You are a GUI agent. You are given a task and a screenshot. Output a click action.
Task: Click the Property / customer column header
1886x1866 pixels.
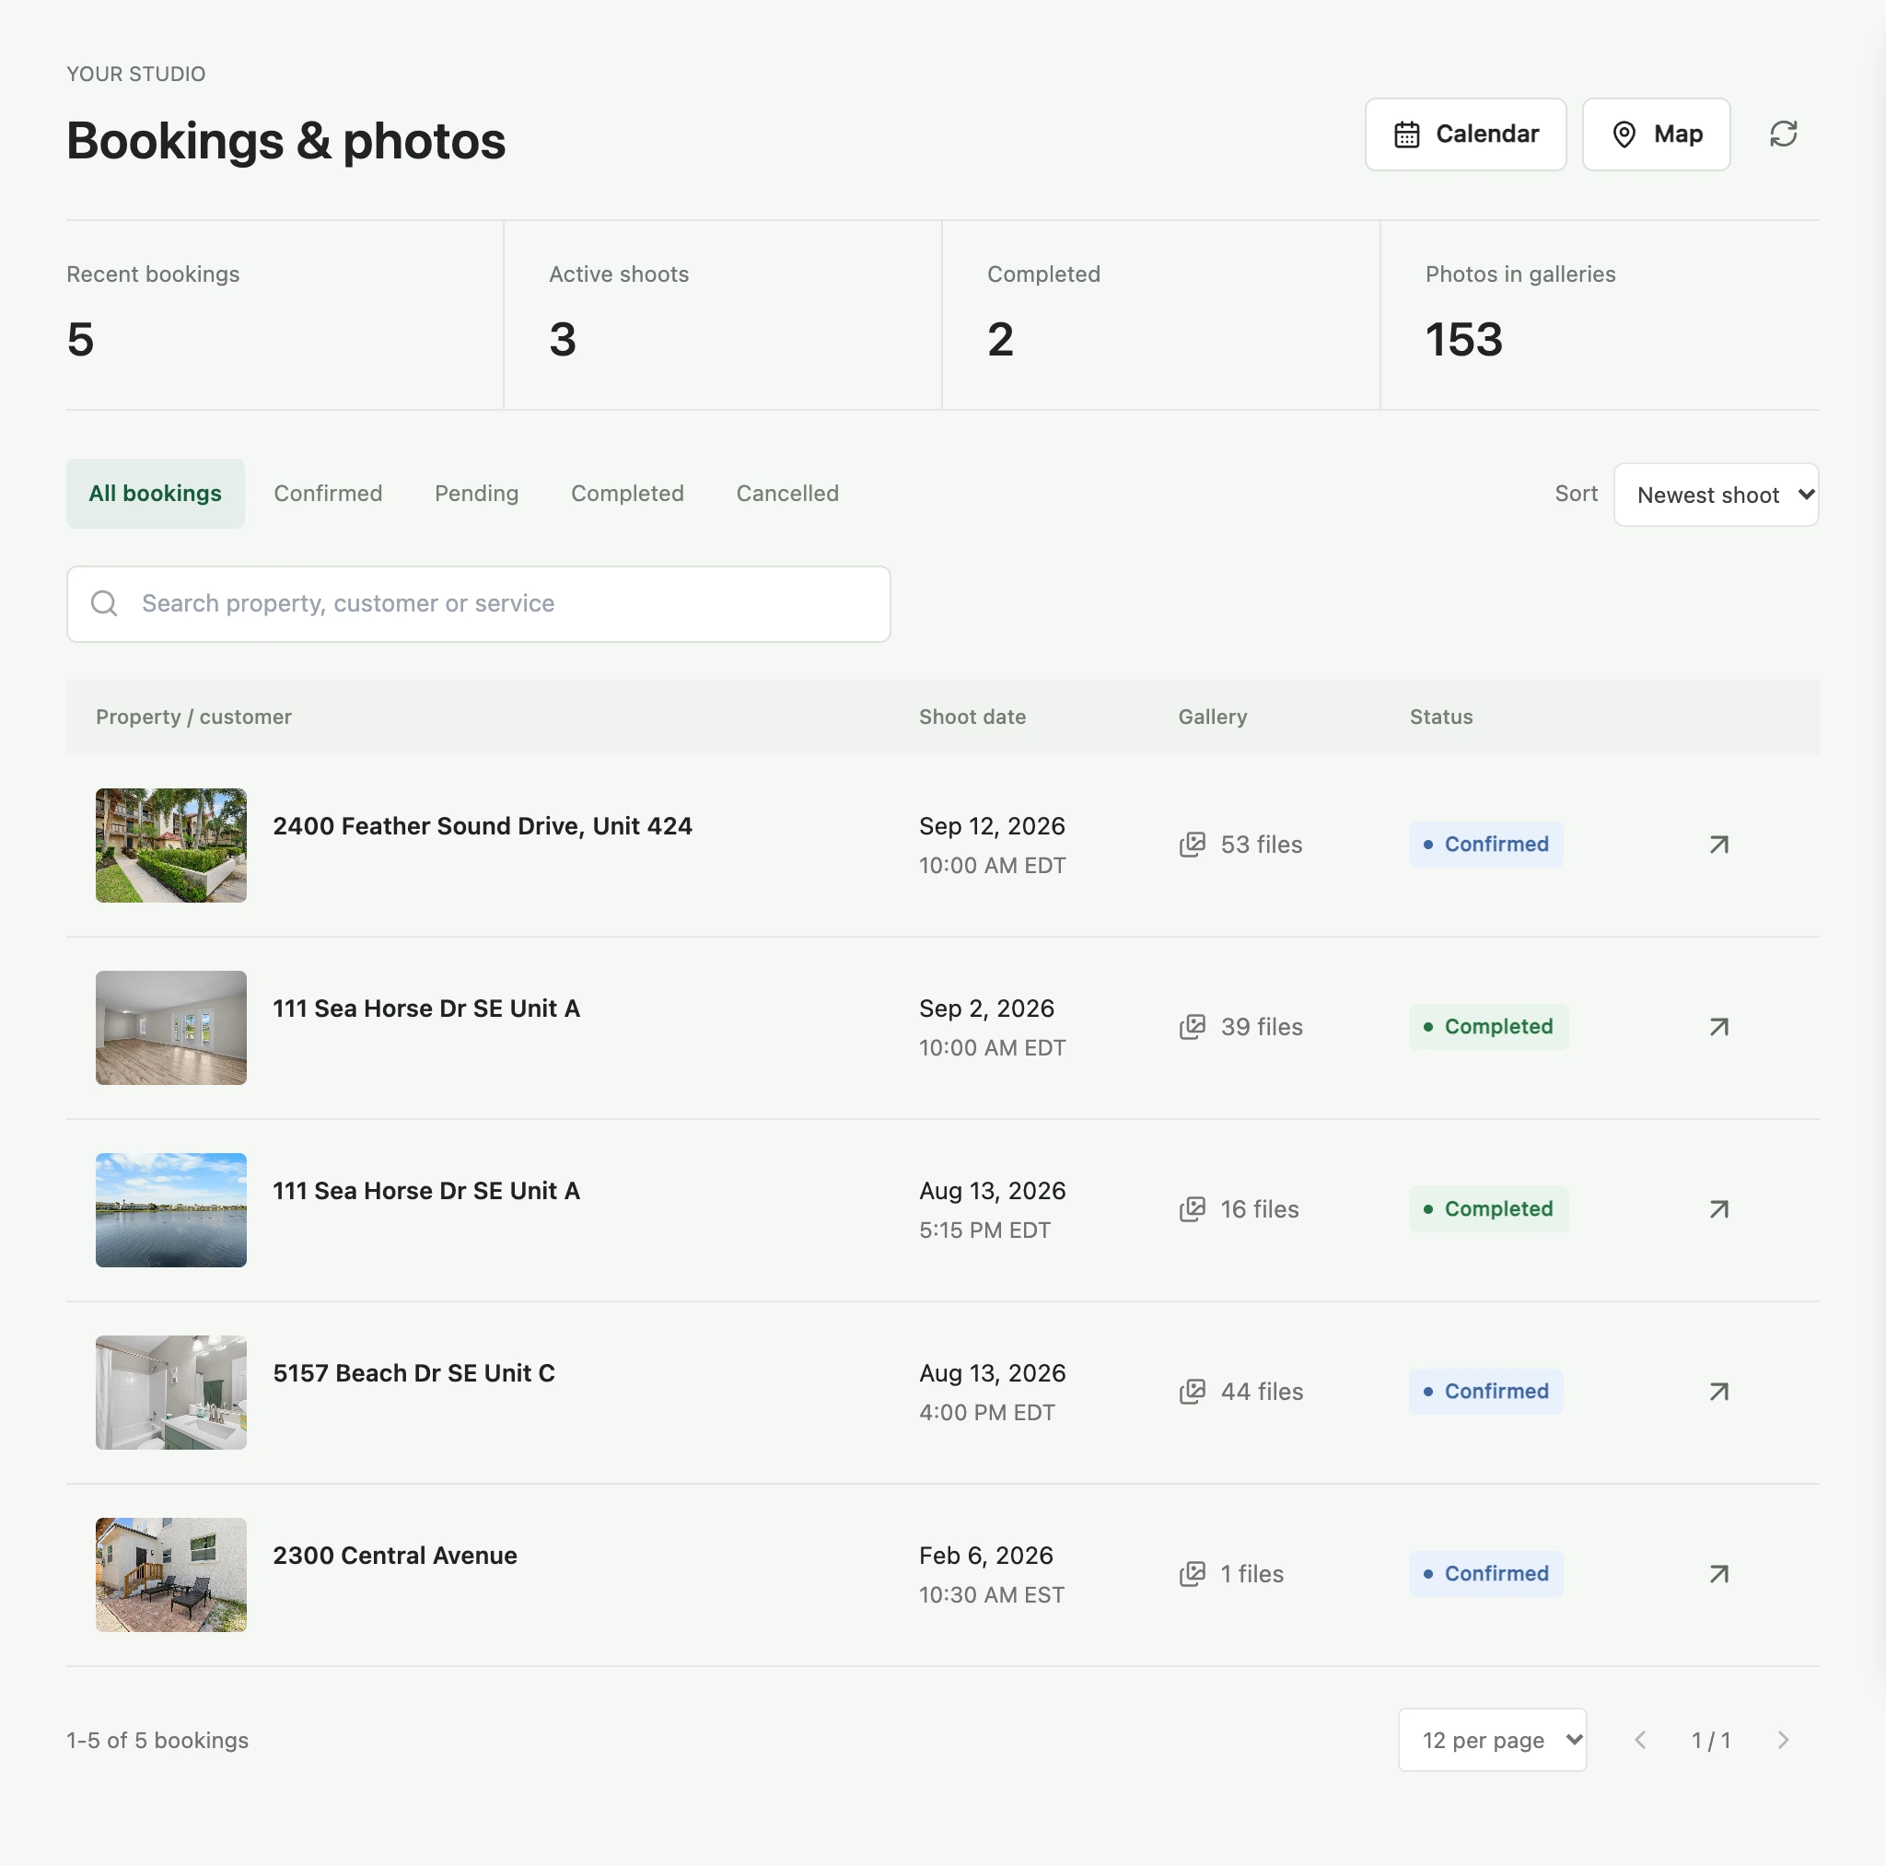(x=193, y=717)
